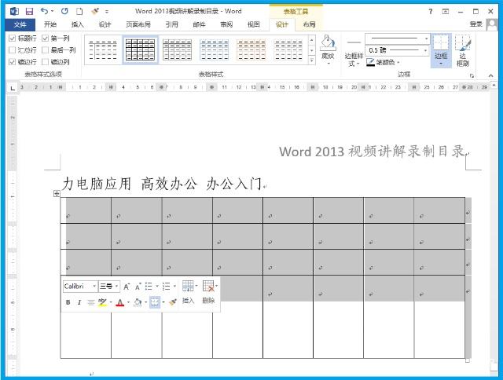
Task: Switch to Insert (插入) ribbon tab
Action: click(77, 24)
